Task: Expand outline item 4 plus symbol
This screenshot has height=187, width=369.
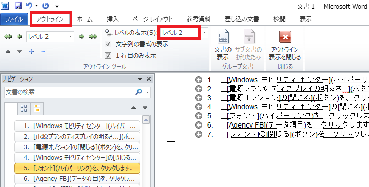Action: (x=199, y=107)
